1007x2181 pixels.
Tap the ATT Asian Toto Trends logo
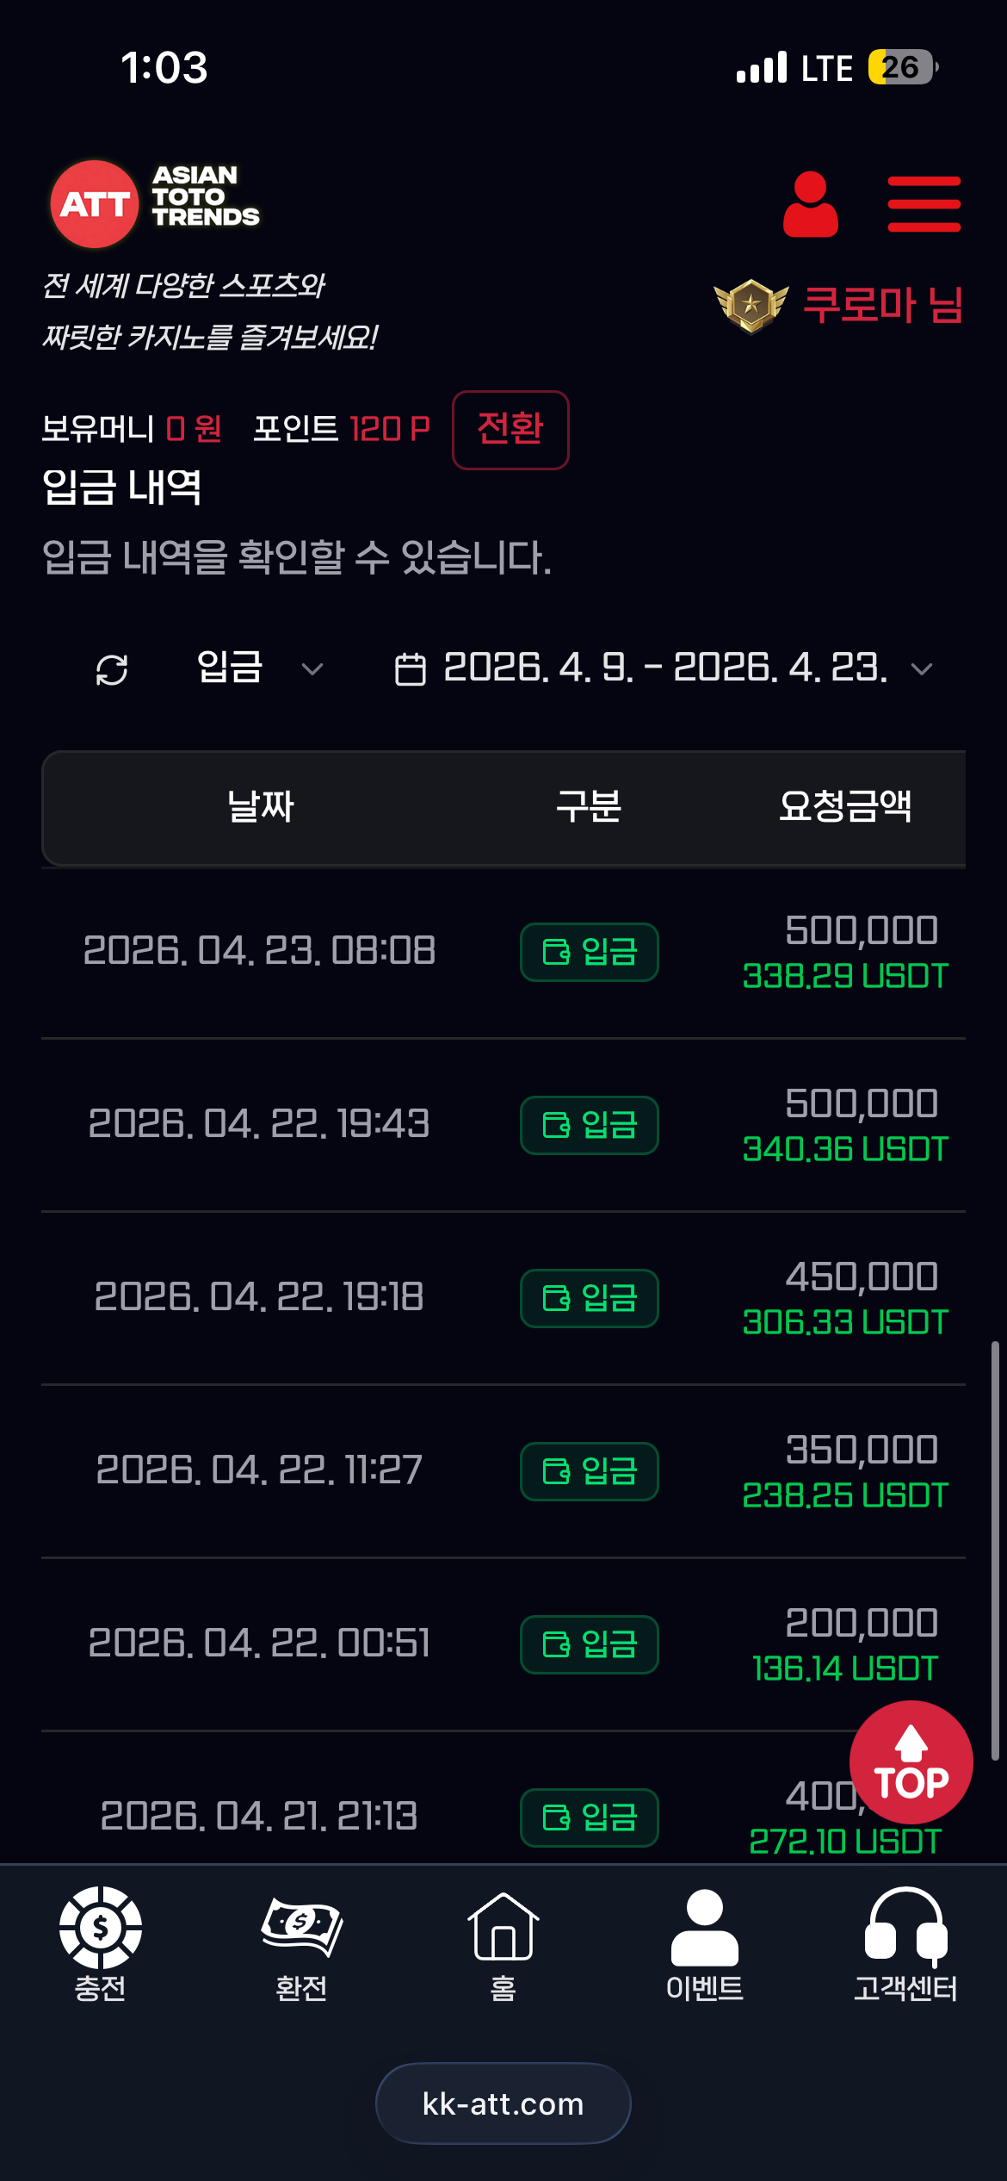(x=155, y=204)
